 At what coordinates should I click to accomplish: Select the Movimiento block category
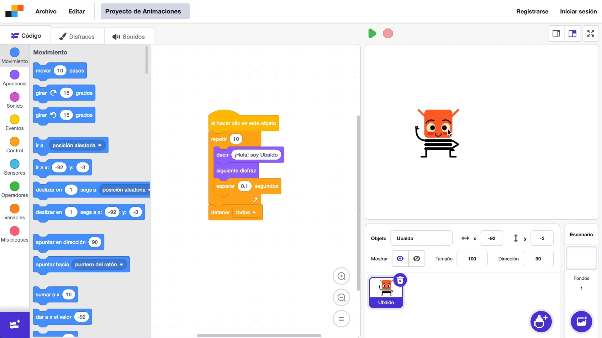pyautogui.click(x=15, y=56)
